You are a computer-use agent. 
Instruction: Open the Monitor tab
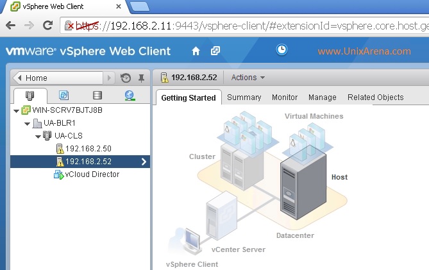pyautogui.click(x=285, y=97)
